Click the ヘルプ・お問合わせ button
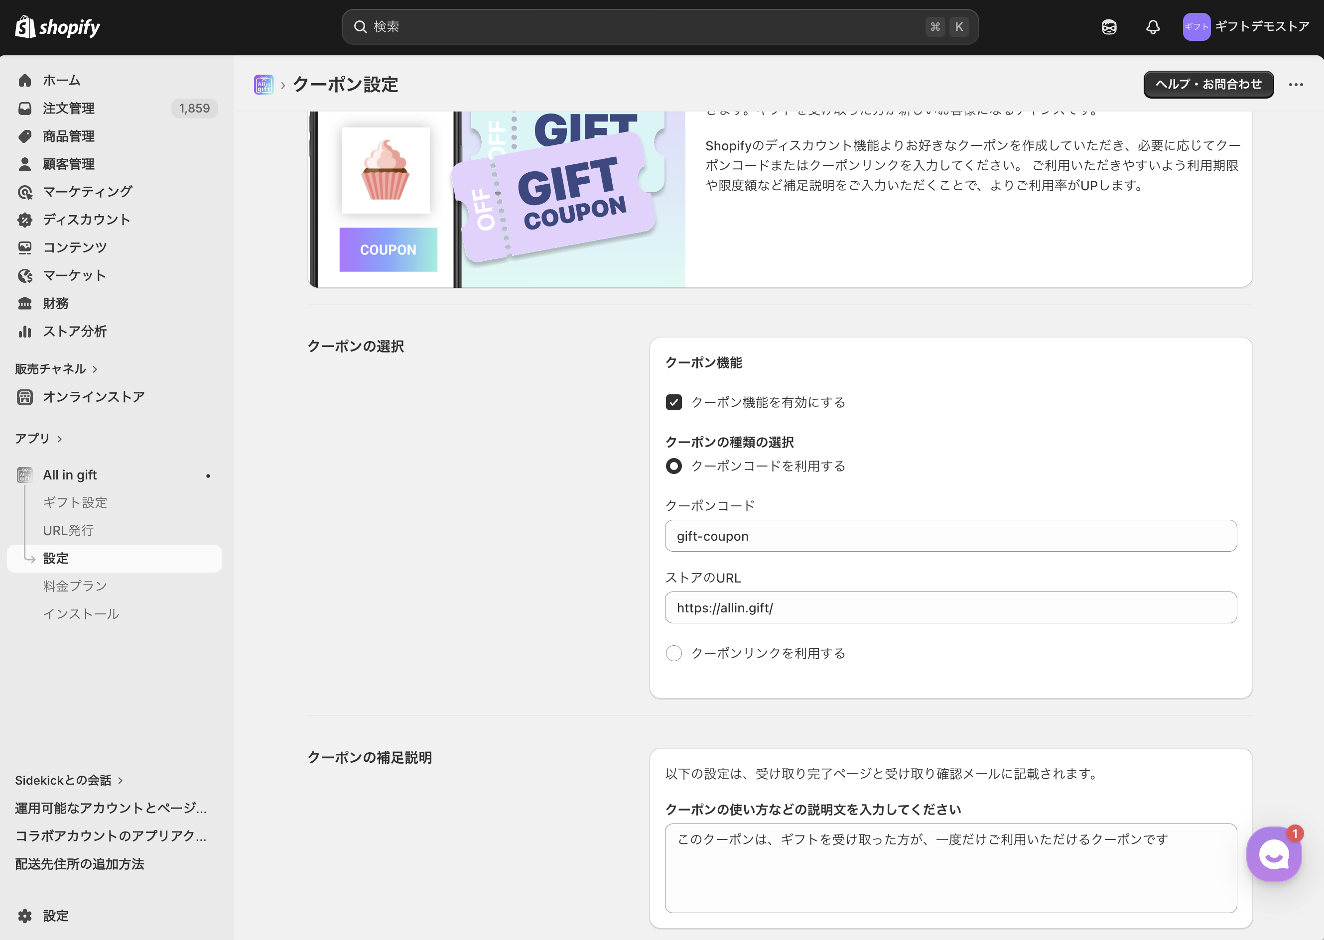The height and width of the screenshot is (940, 1324). pos(1208,85)
